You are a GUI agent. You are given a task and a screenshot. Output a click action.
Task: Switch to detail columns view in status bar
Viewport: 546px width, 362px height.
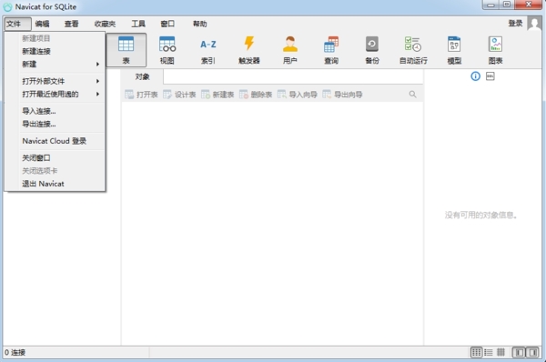(x=501, y=353)
